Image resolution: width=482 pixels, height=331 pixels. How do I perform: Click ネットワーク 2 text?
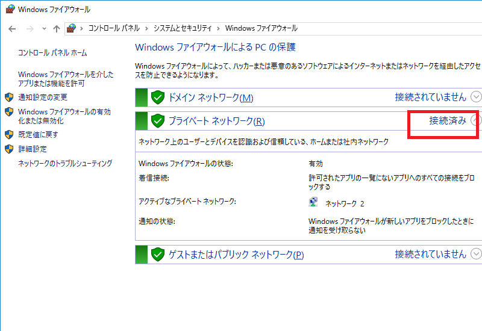click(x=345, y=203)
